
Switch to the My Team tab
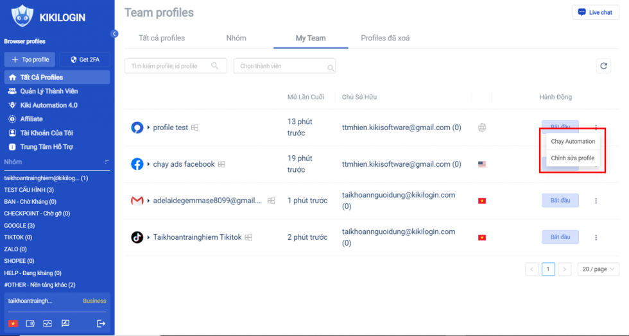coord(311,38)
